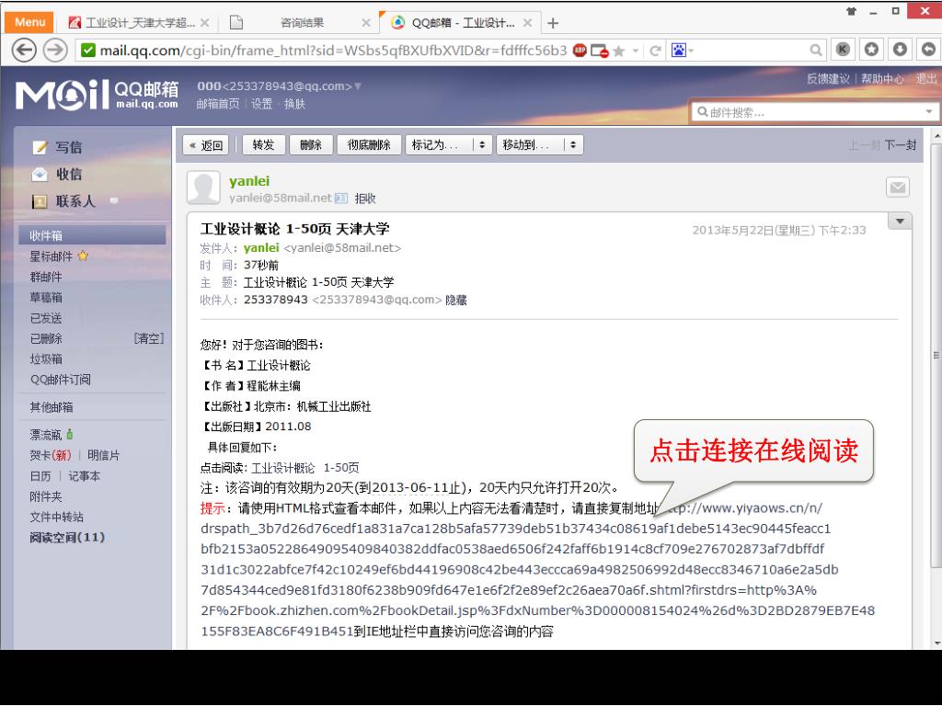Click the contacts book icon
Screen dimensions: 942x706
[40, 201]
